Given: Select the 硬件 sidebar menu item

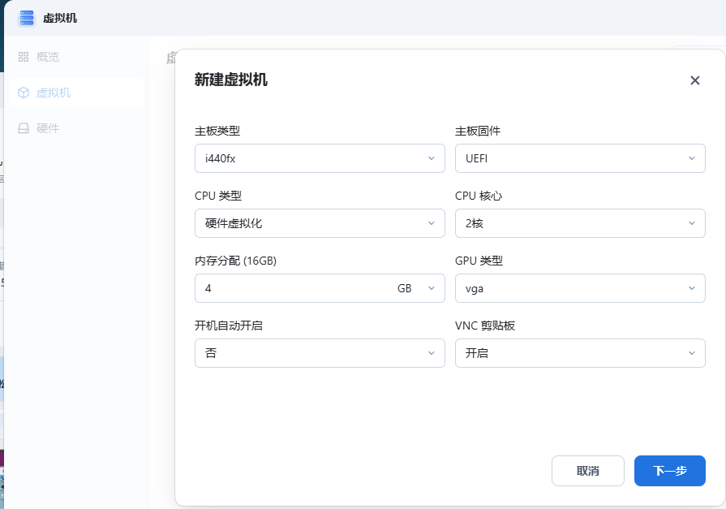Looking at the screenshot, I should [48, 128].
